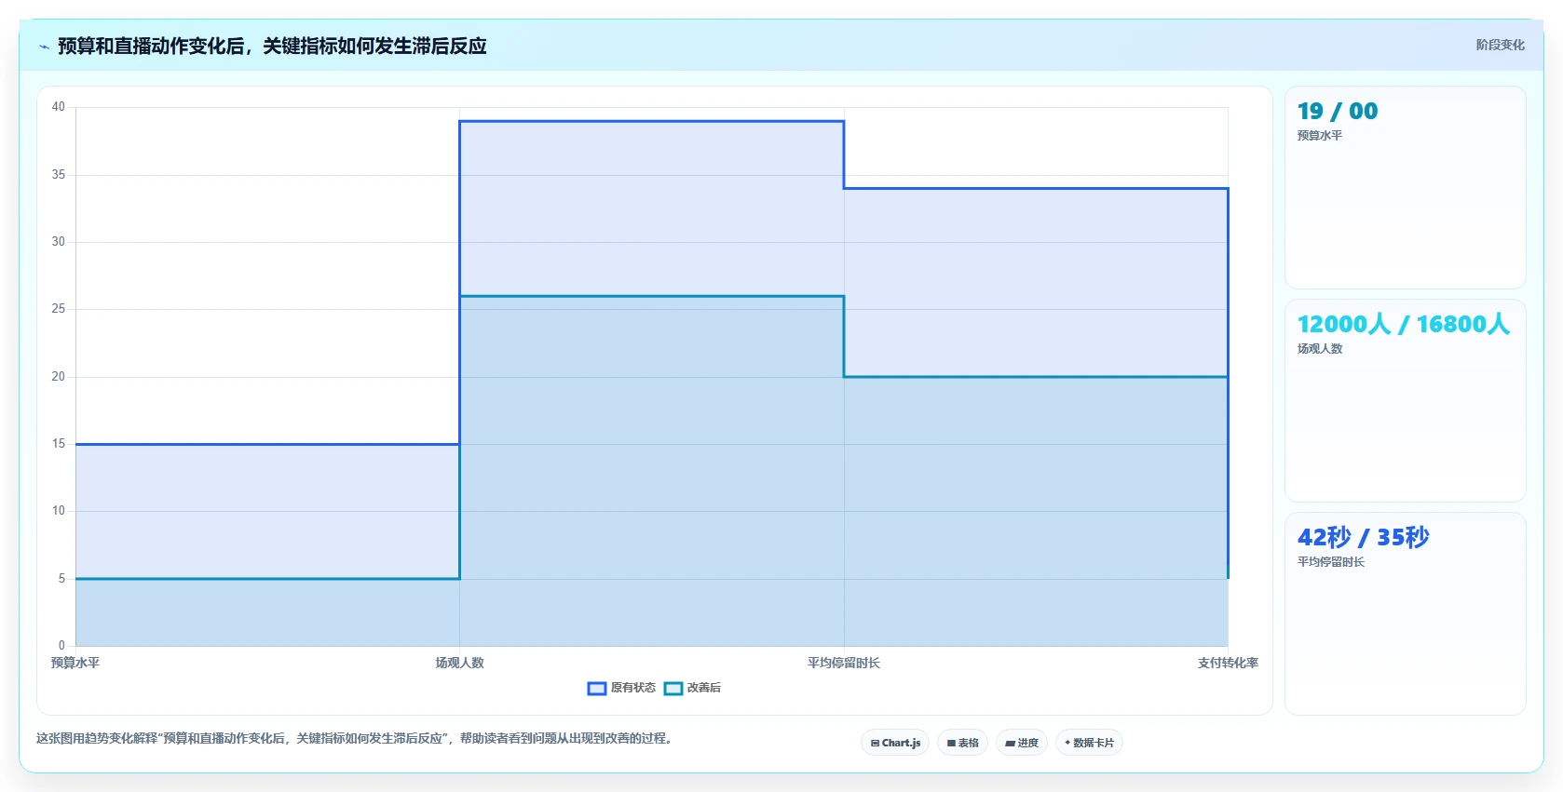The image size is (1563, 792).
Task: Select the 表格 pill tag
Action: (963, 743)
